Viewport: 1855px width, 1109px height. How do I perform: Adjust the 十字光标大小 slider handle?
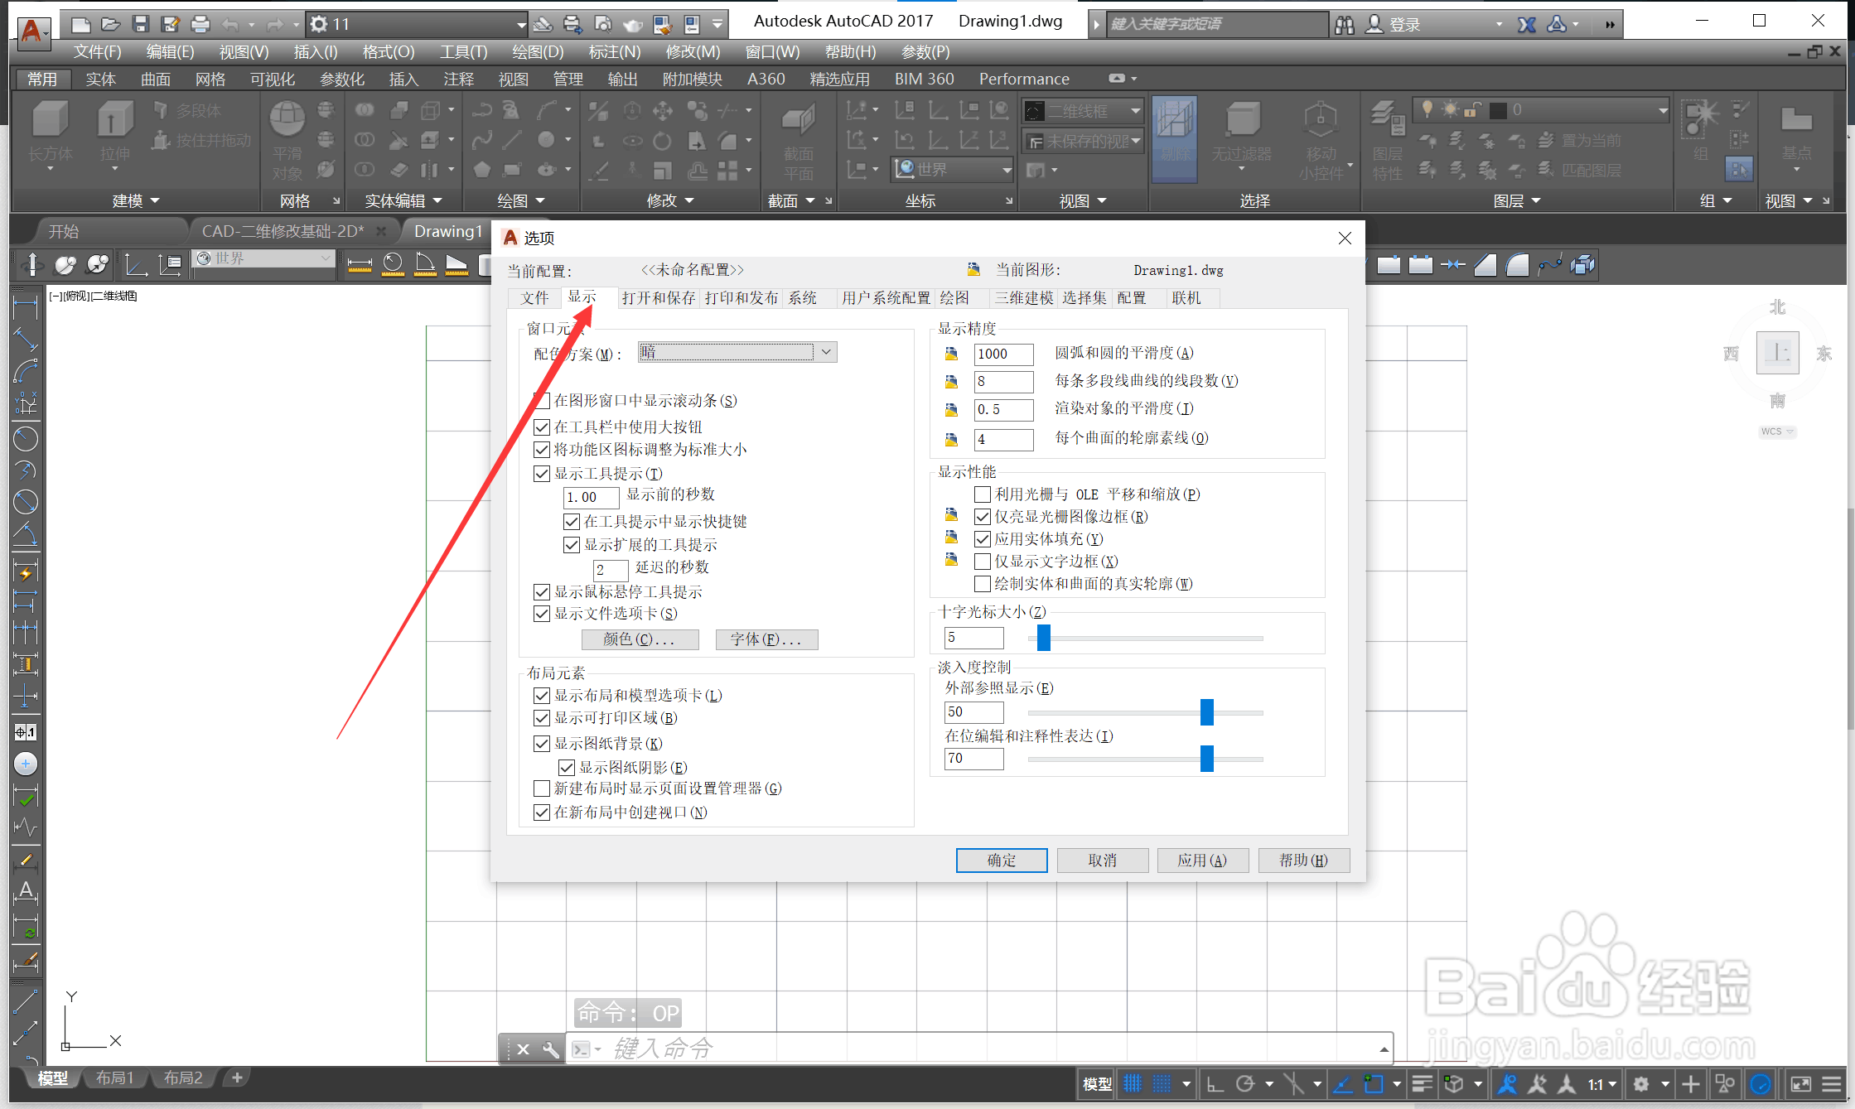pos(1044,638)
